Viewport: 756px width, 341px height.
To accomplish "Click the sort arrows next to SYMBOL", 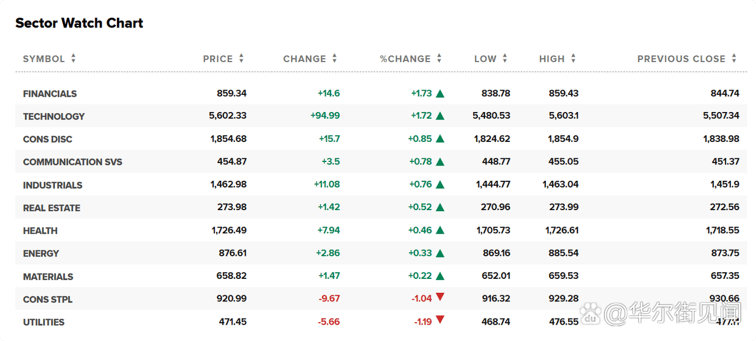I will coord(74,58).
